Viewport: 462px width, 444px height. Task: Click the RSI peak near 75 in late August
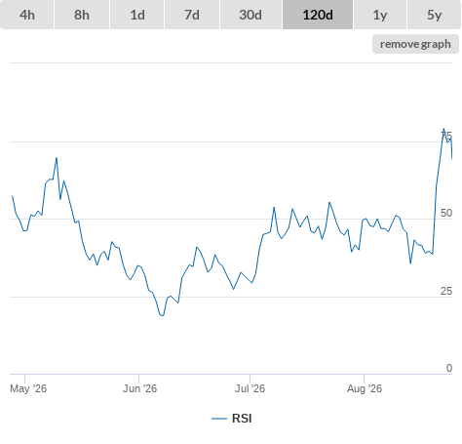click(443, 129)
